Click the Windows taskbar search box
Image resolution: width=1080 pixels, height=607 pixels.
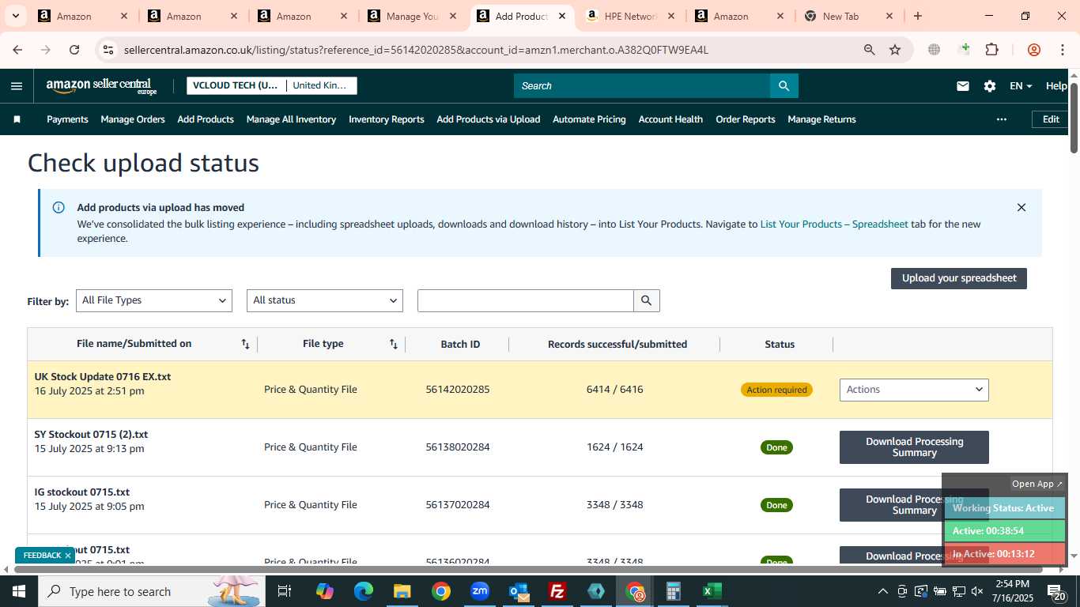[x=150, y=591]
